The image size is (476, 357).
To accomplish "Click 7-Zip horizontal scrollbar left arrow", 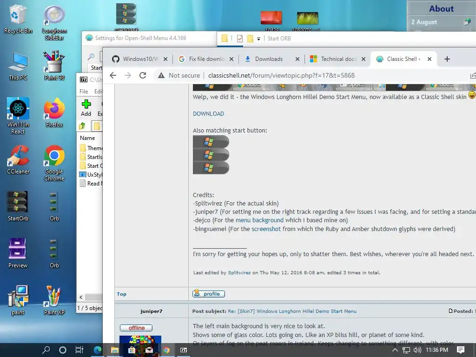I will pos(81,297).
